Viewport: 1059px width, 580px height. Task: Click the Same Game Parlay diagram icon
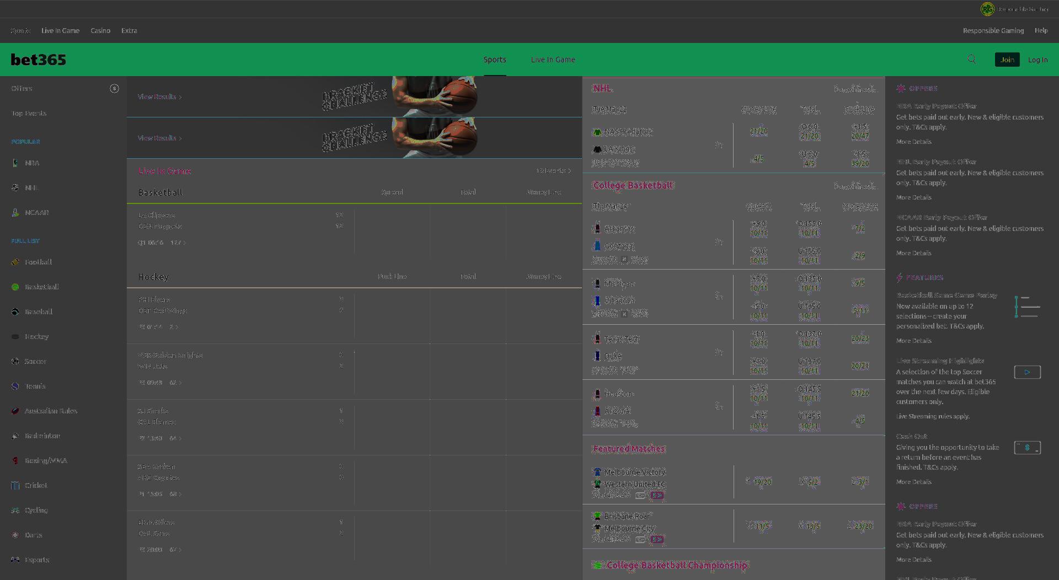point(1027,307)
